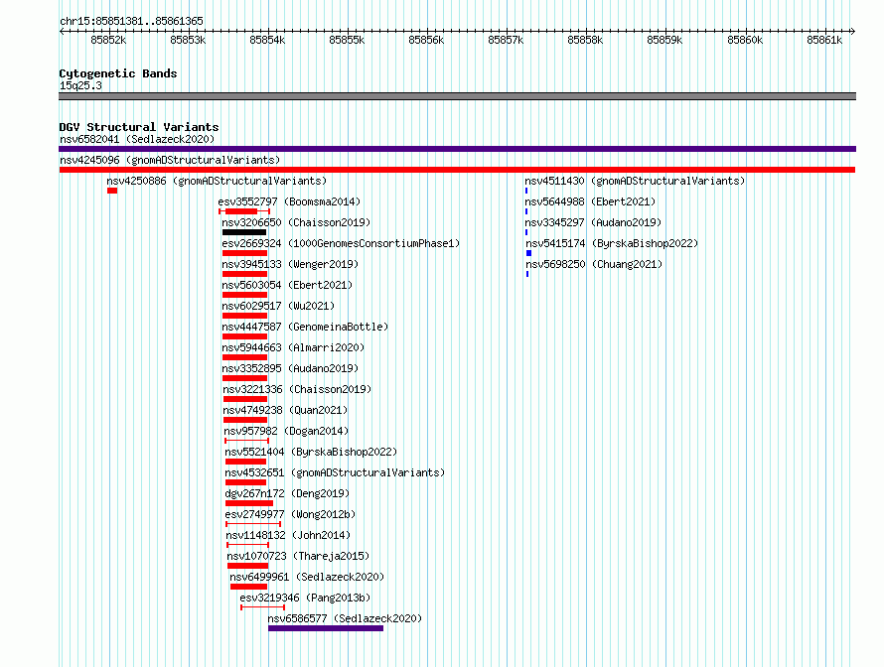Screen dimensions: 884x667
Task: Click the 85858k ruler position
Action: (x=585, y=40)
